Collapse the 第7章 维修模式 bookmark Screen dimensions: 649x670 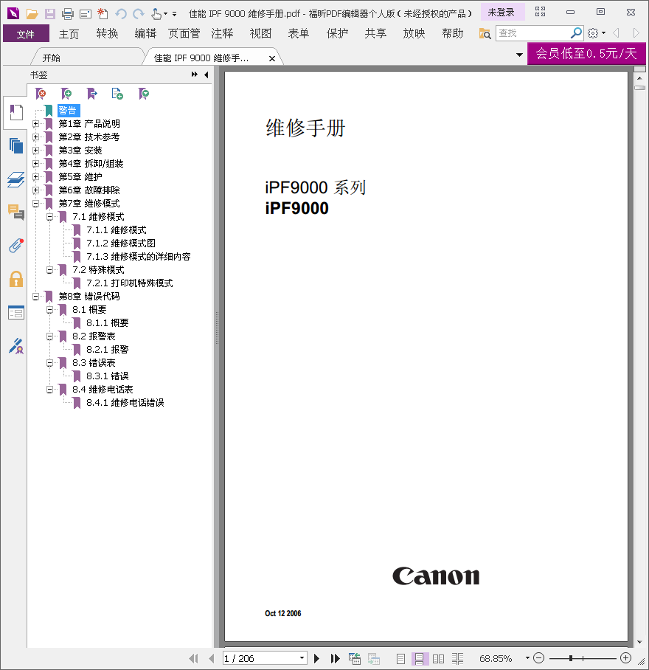[36, 204]
